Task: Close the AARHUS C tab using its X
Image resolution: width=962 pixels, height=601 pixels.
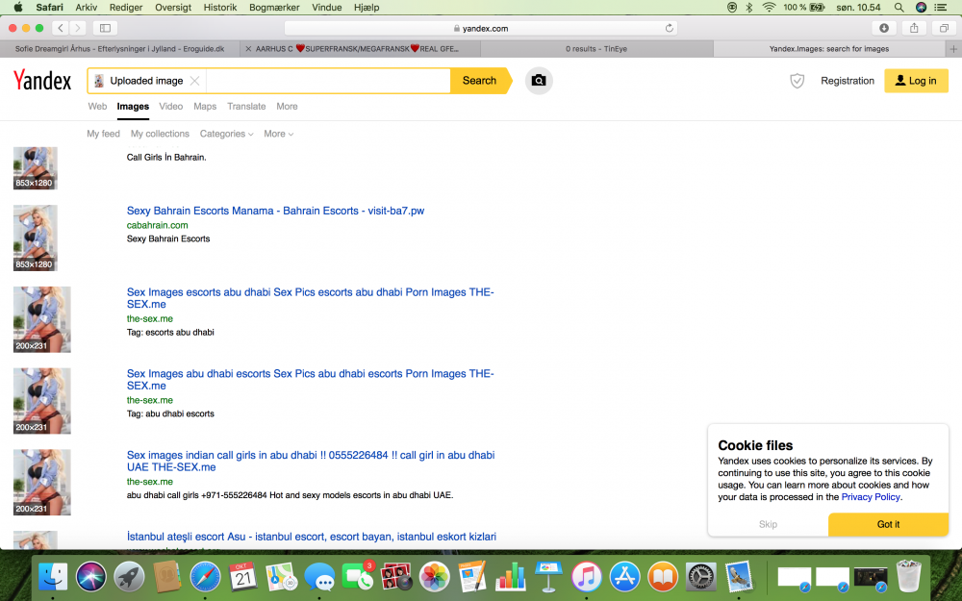Action: point(248,49)
